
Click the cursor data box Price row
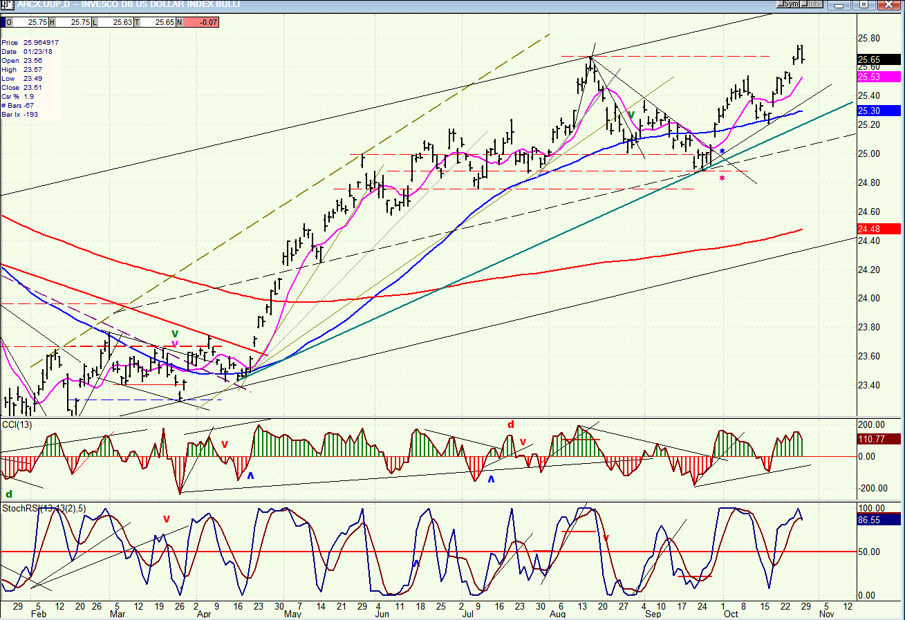pos(30,43)
